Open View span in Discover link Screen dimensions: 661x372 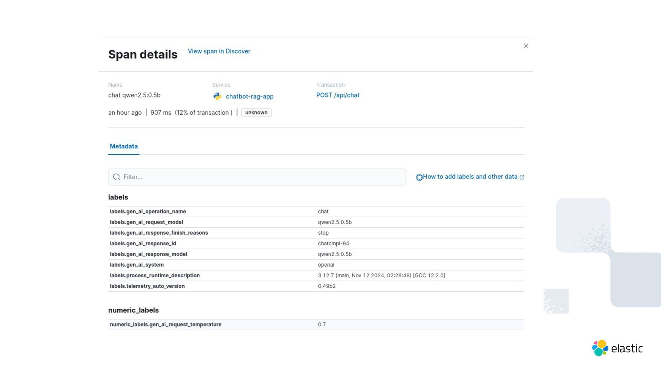(219, 51)
